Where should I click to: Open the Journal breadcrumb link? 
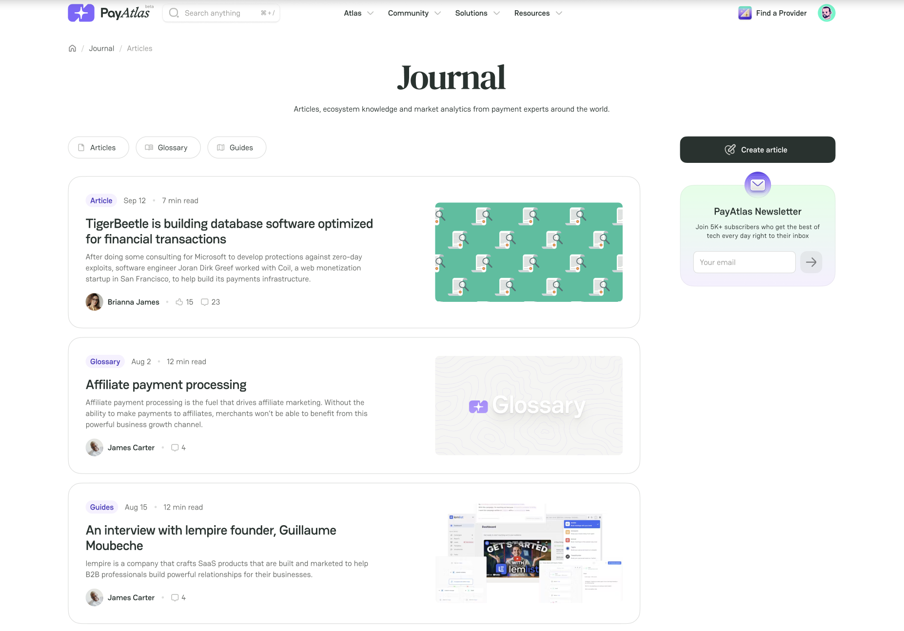coord(101,48)
